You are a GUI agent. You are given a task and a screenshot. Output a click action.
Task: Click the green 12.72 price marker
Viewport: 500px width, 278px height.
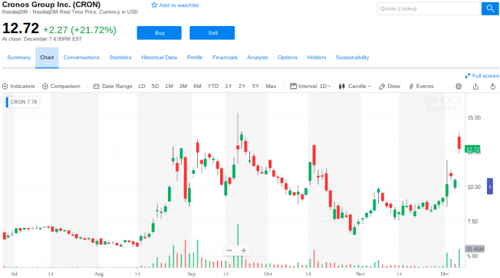point(473,149)
